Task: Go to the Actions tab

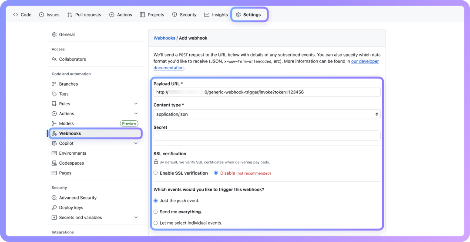Action: [121, 15]
